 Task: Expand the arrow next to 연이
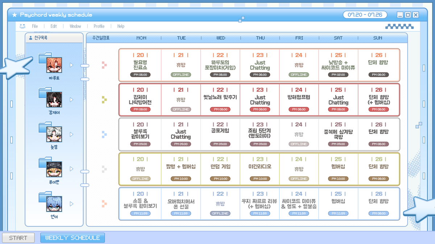[x=71, y=204]
